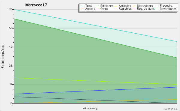Click the Discusiones legend label
This screenshot has height=111, width=180.
point(145,6)
